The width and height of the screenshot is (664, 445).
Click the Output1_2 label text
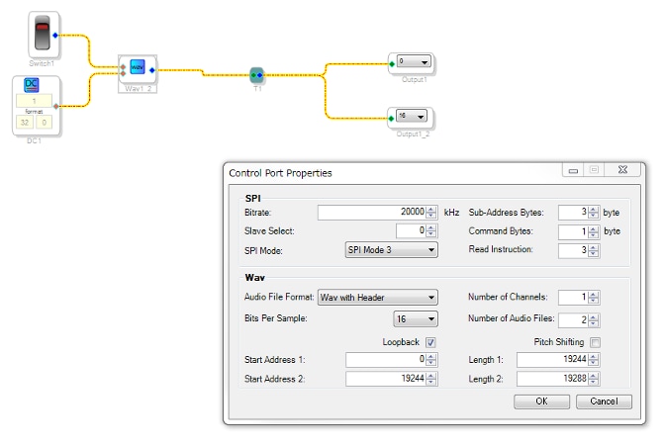tap(413, 134)
